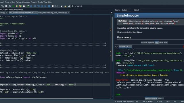Click the Stop debugging square icon
184x103 pixels.
point(49,6)
